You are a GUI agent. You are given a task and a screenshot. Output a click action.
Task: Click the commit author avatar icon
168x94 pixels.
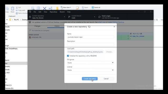click(30, 37)
